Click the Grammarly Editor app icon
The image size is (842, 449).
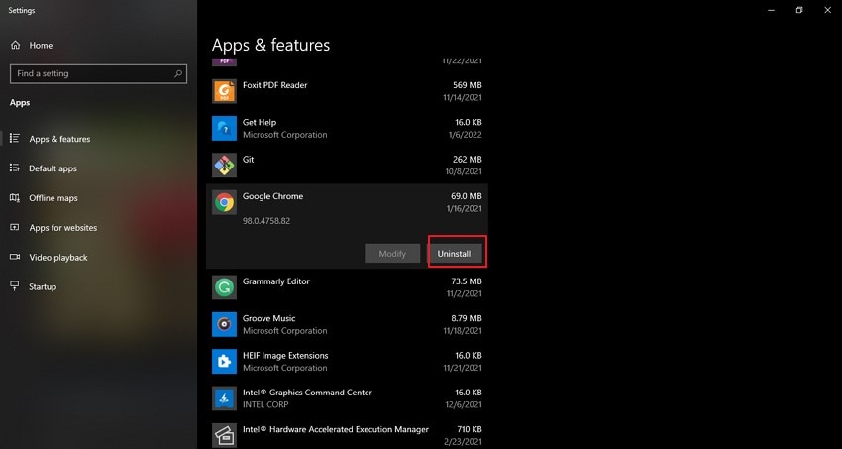224,287
